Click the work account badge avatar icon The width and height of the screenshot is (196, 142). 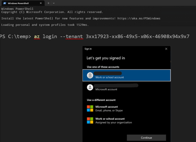pyautogui.click(x=90, y=75)
